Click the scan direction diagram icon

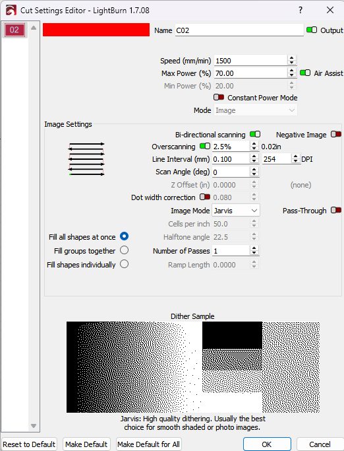pos(86,158)
